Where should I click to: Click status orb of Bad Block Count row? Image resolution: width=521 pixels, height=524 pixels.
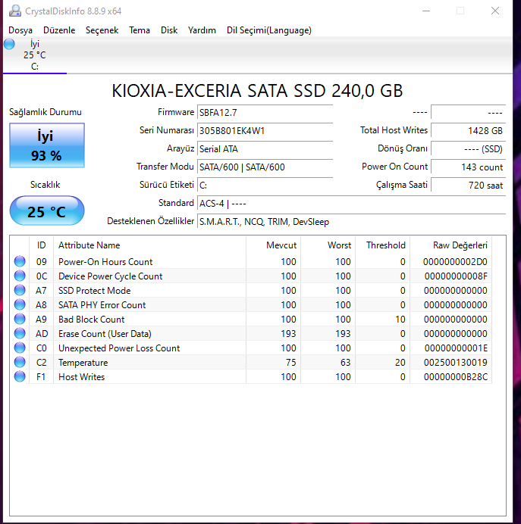click(x=20, y=319)
